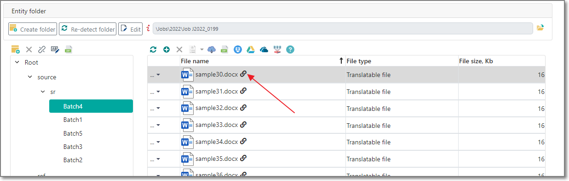Click link icon next to sample34.docx
Viewport: 569px width, 181px height.
(243, 142)
